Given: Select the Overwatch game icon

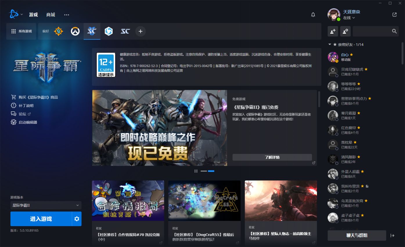Looking at the screenshot, I should pos(75,31).
